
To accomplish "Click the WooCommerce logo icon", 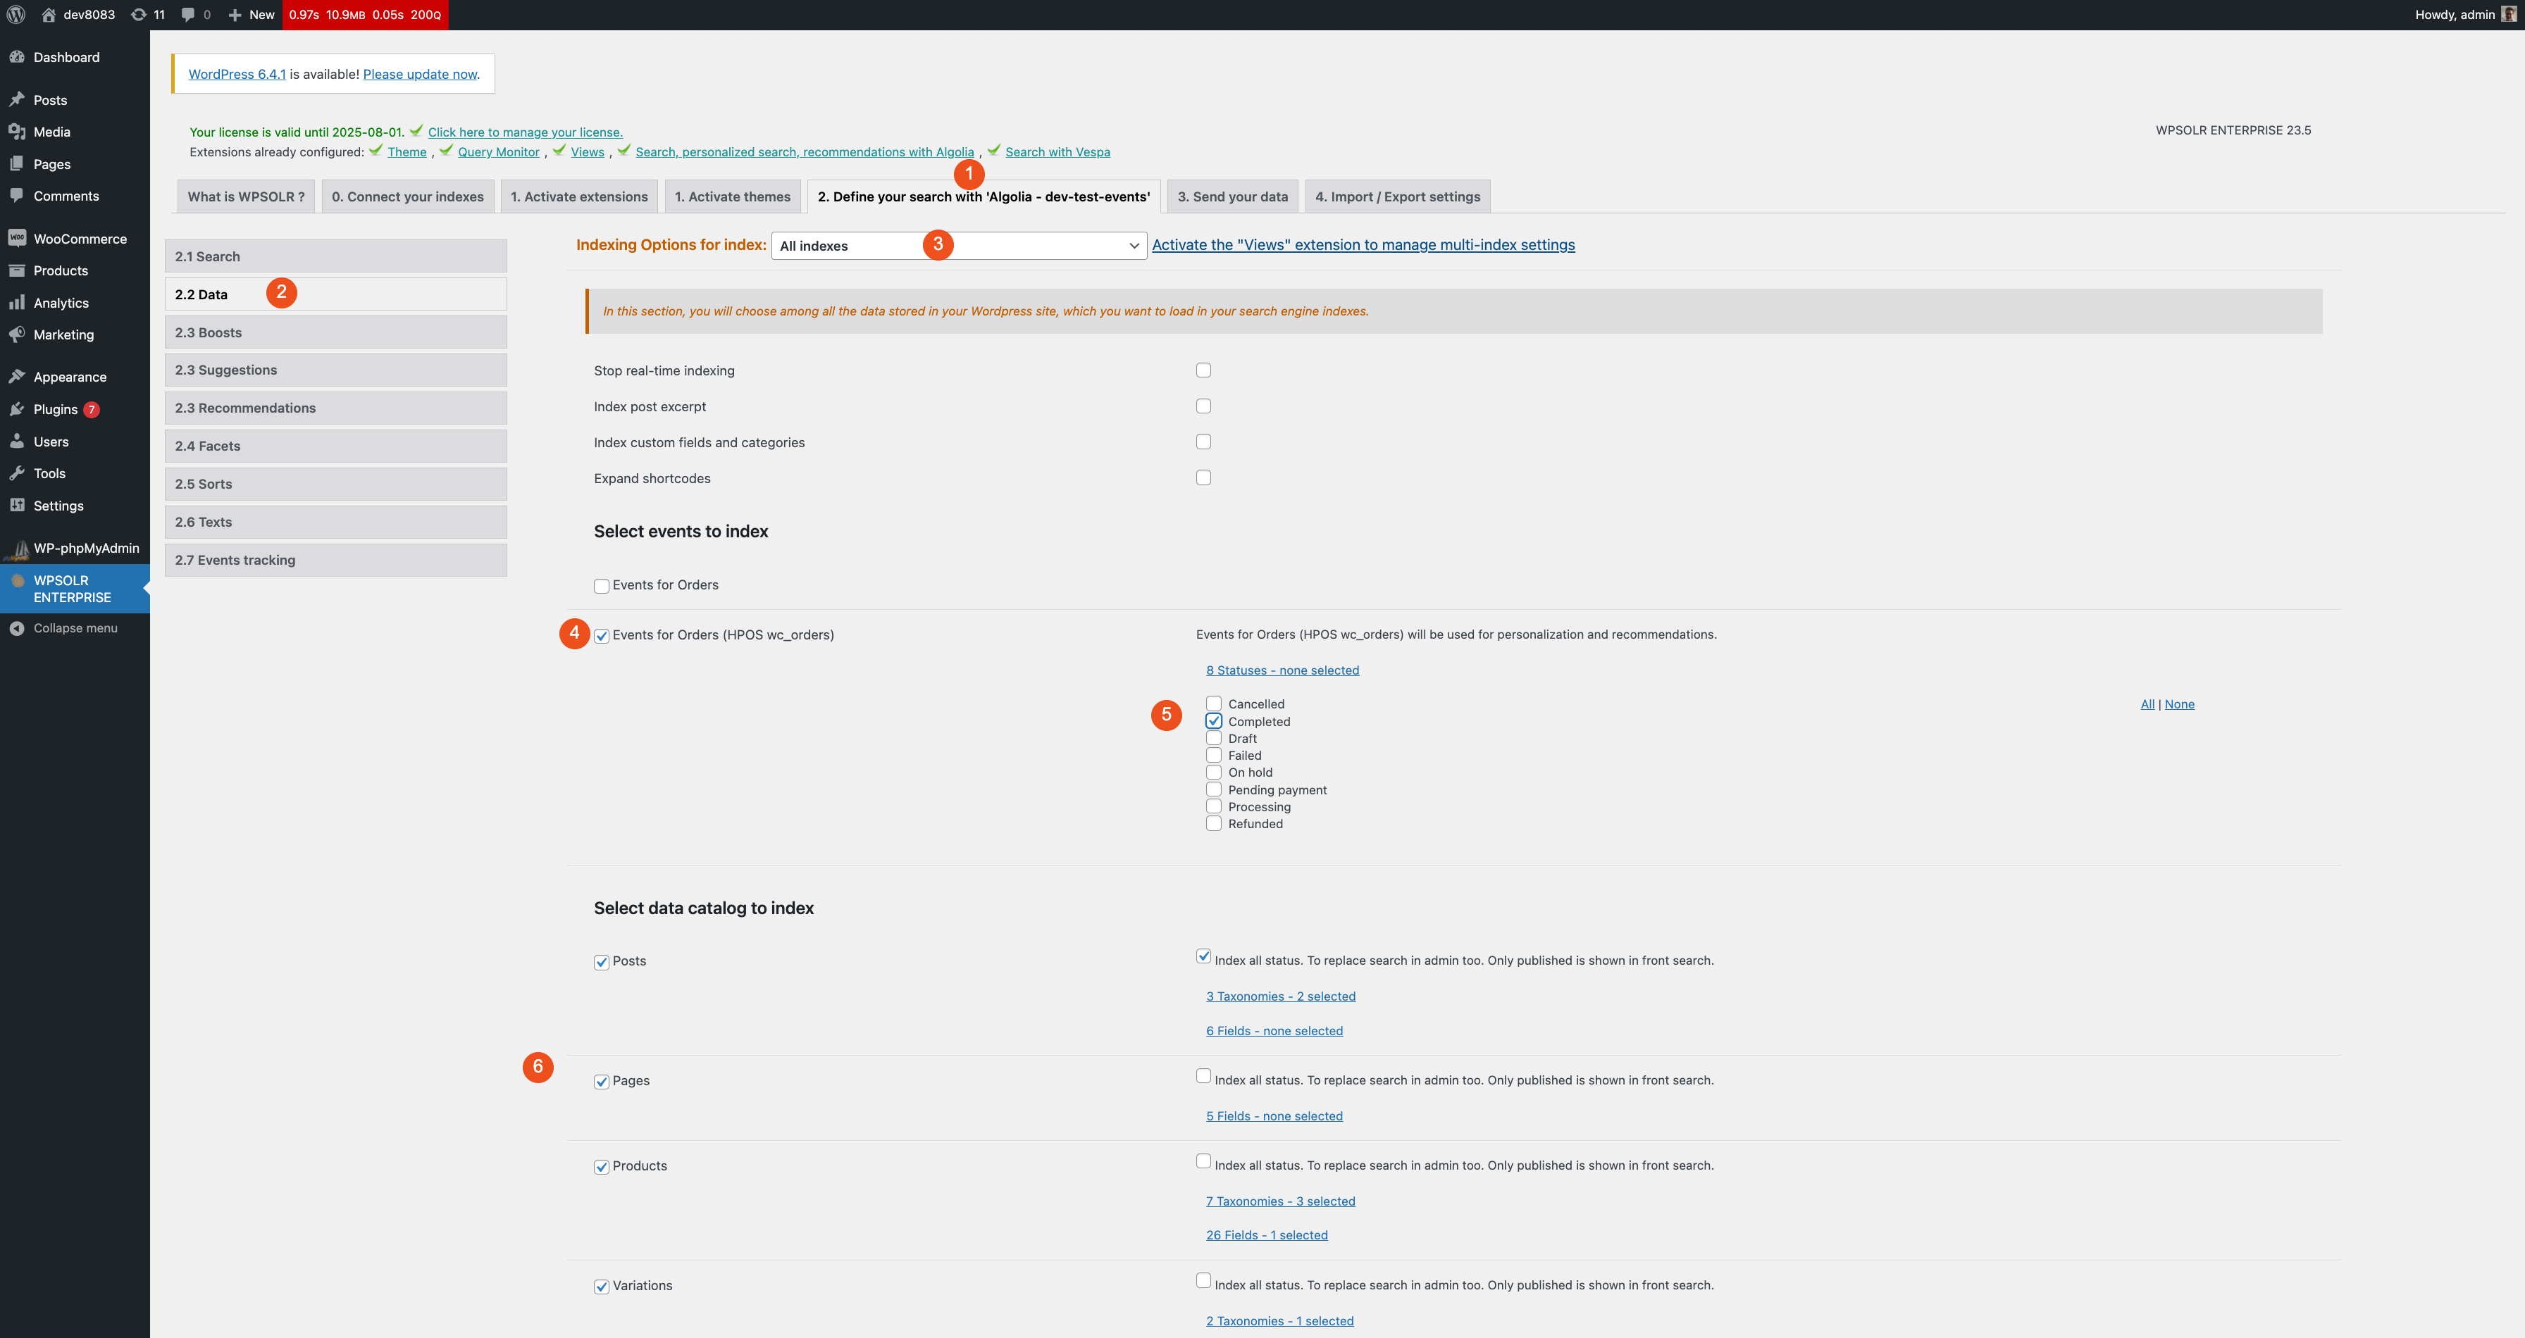I will (x=17, y=238).
